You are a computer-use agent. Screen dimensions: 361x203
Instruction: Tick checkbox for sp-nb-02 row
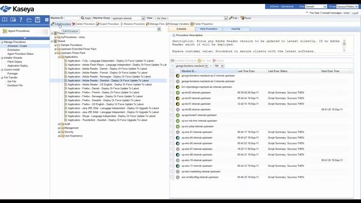click(171, 92)
